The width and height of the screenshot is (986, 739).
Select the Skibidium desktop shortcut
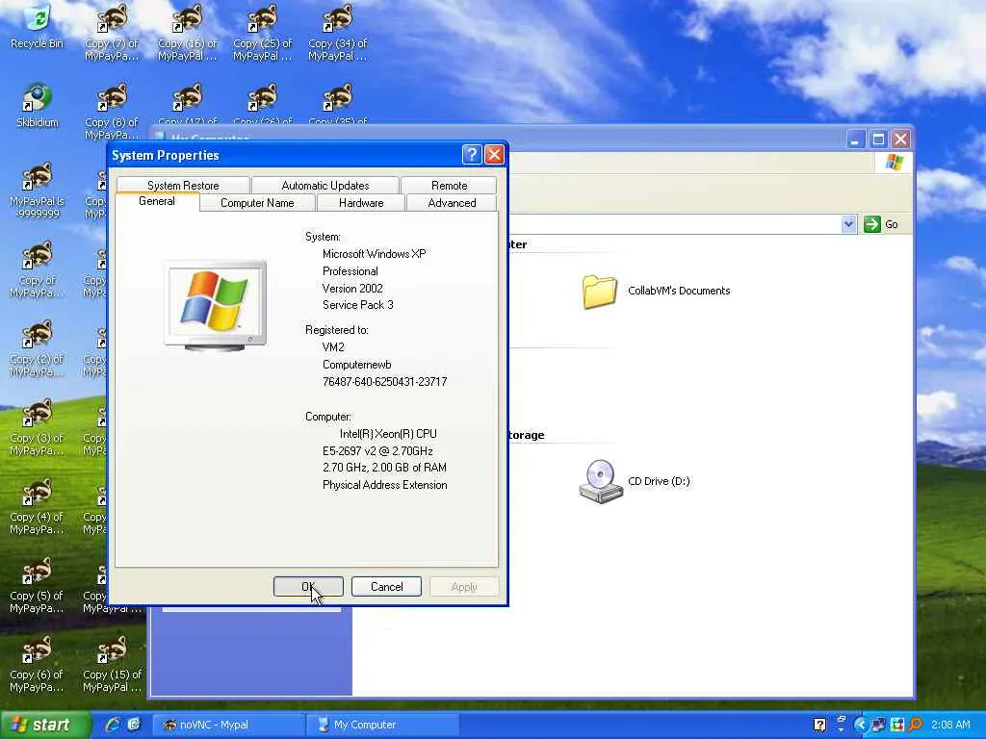(38, 106)
